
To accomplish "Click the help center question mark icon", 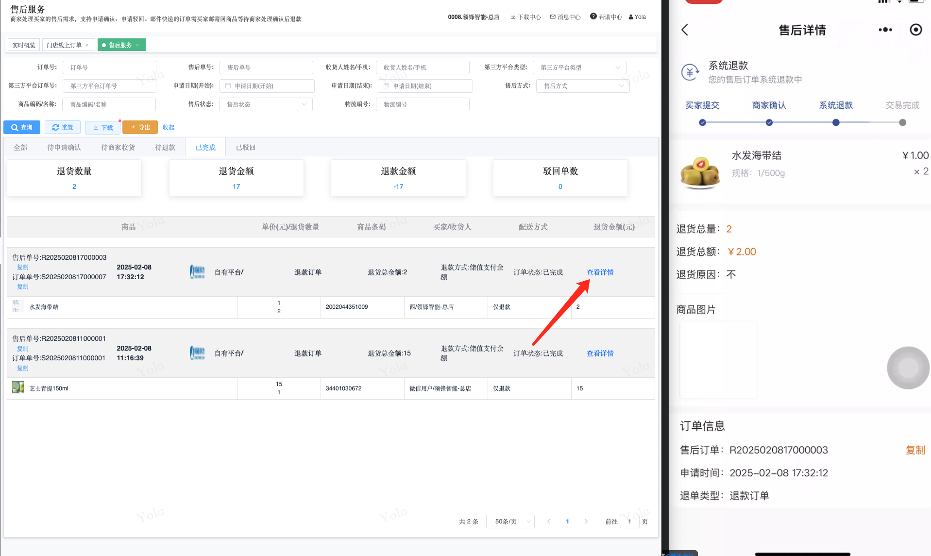I will [593, 17].
